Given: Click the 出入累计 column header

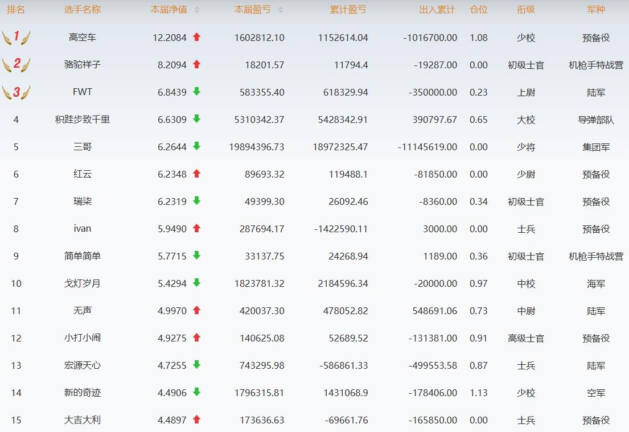Looking at the screenshot, I should point(437,10).
